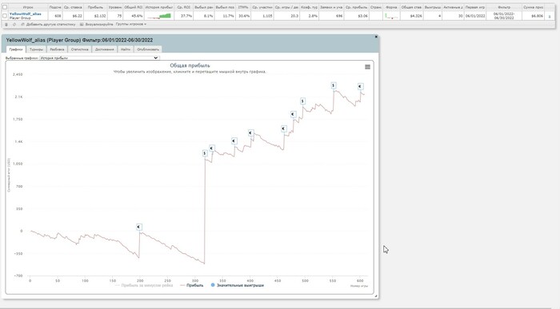Click the 30.6% ITM cell
The image size is (560, 309).
(244, 16)
